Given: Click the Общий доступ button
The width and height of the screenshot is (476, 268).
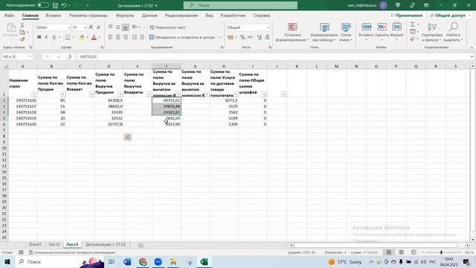Looking at the screenshot, I should (x=449, y=16).
